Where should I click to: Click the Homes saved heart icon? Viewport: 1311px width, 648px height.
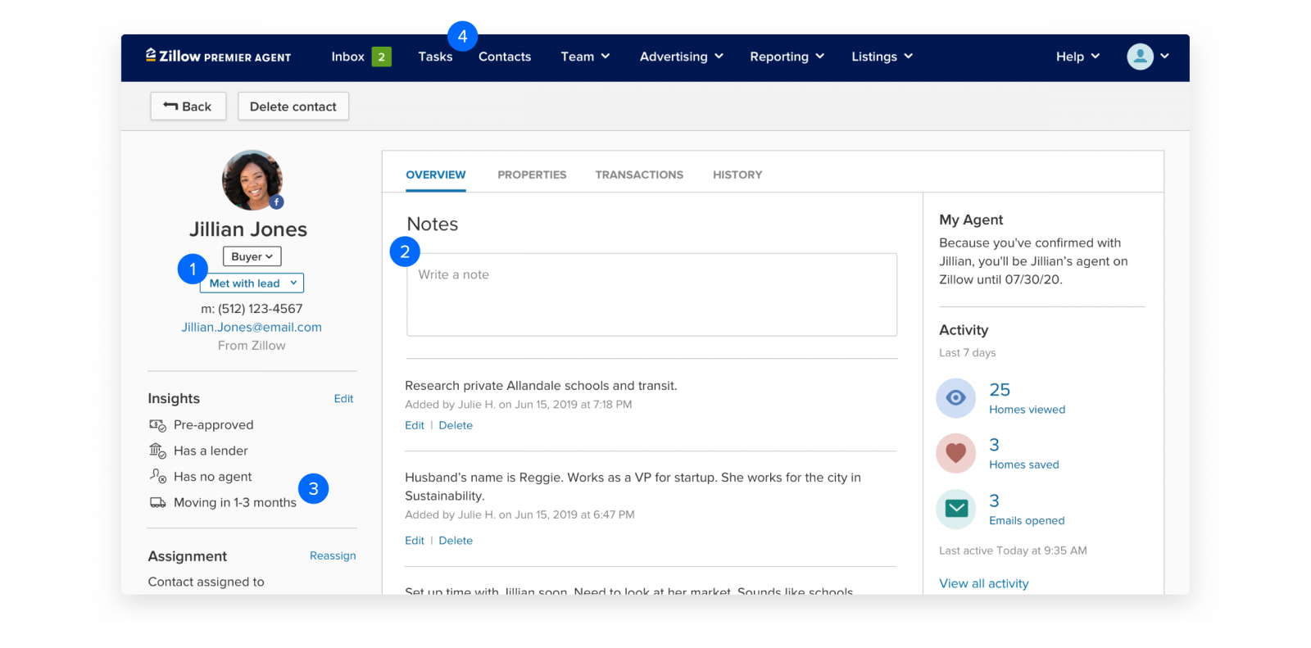pyautogui.click(x=955, y=453)
